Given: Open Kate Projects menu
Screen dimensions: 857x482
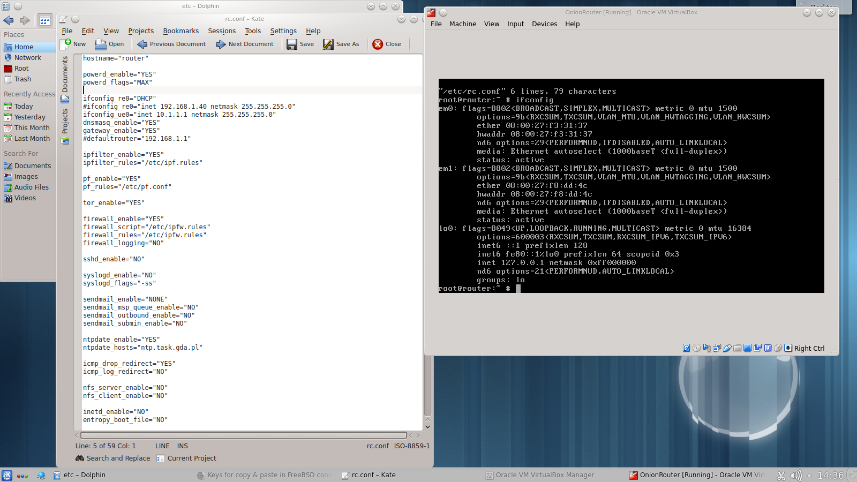Looking at the screenshot, I should tap(141, 31).
